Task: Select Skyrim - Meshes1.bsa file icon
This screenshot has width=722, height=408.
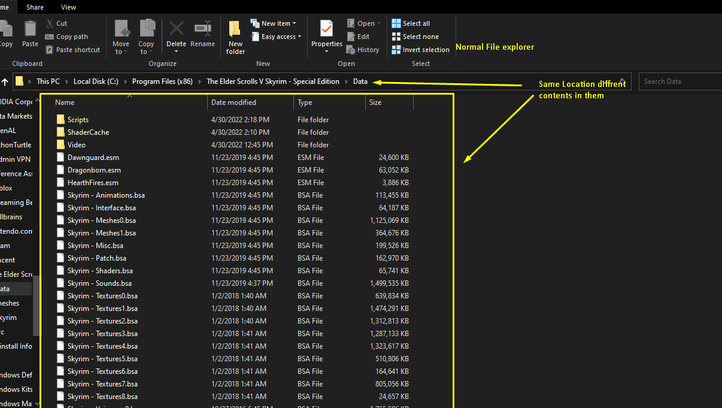Action: (x=60, y=233)
